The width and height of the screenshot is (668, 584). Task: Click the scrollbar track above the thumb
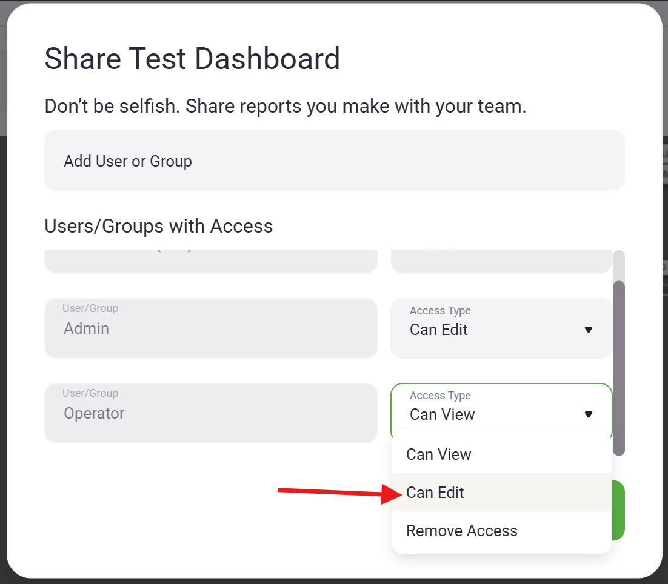(619, 264)
